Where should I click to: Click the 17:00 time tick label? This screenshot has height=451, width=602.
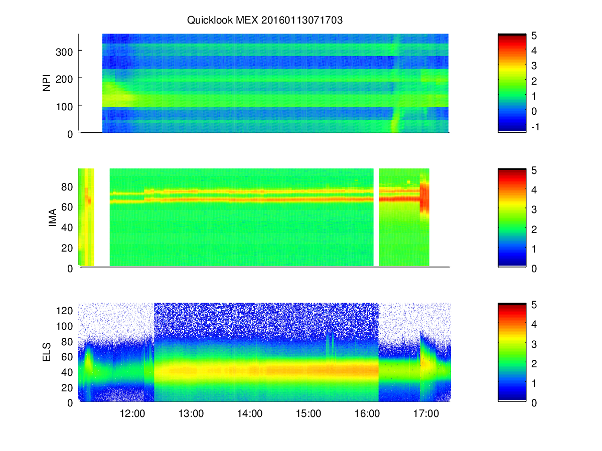pos(425,414)
